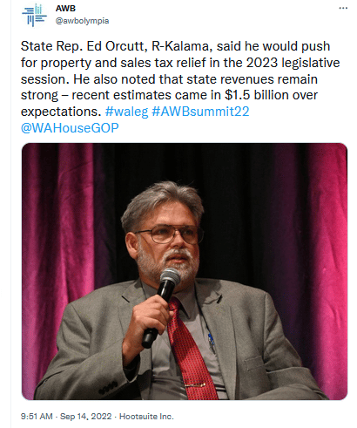Open the AWB profile avatar logo

point(34,15)
